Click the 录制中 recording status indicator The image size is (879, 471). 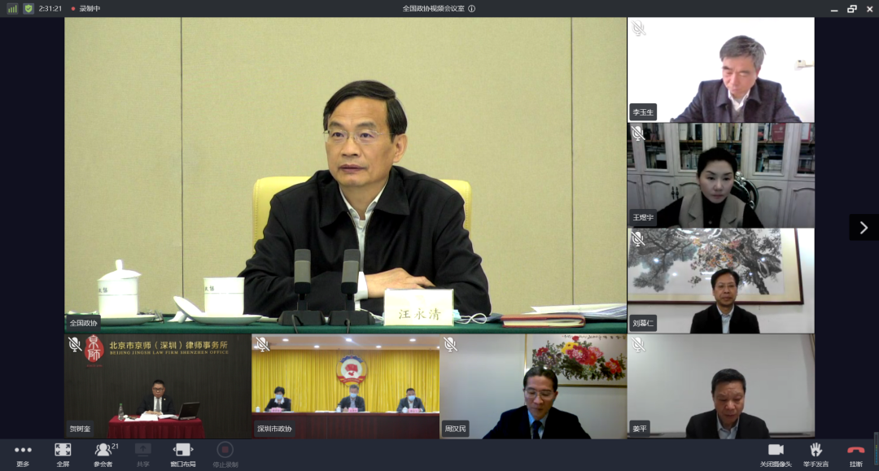(85, 8)
